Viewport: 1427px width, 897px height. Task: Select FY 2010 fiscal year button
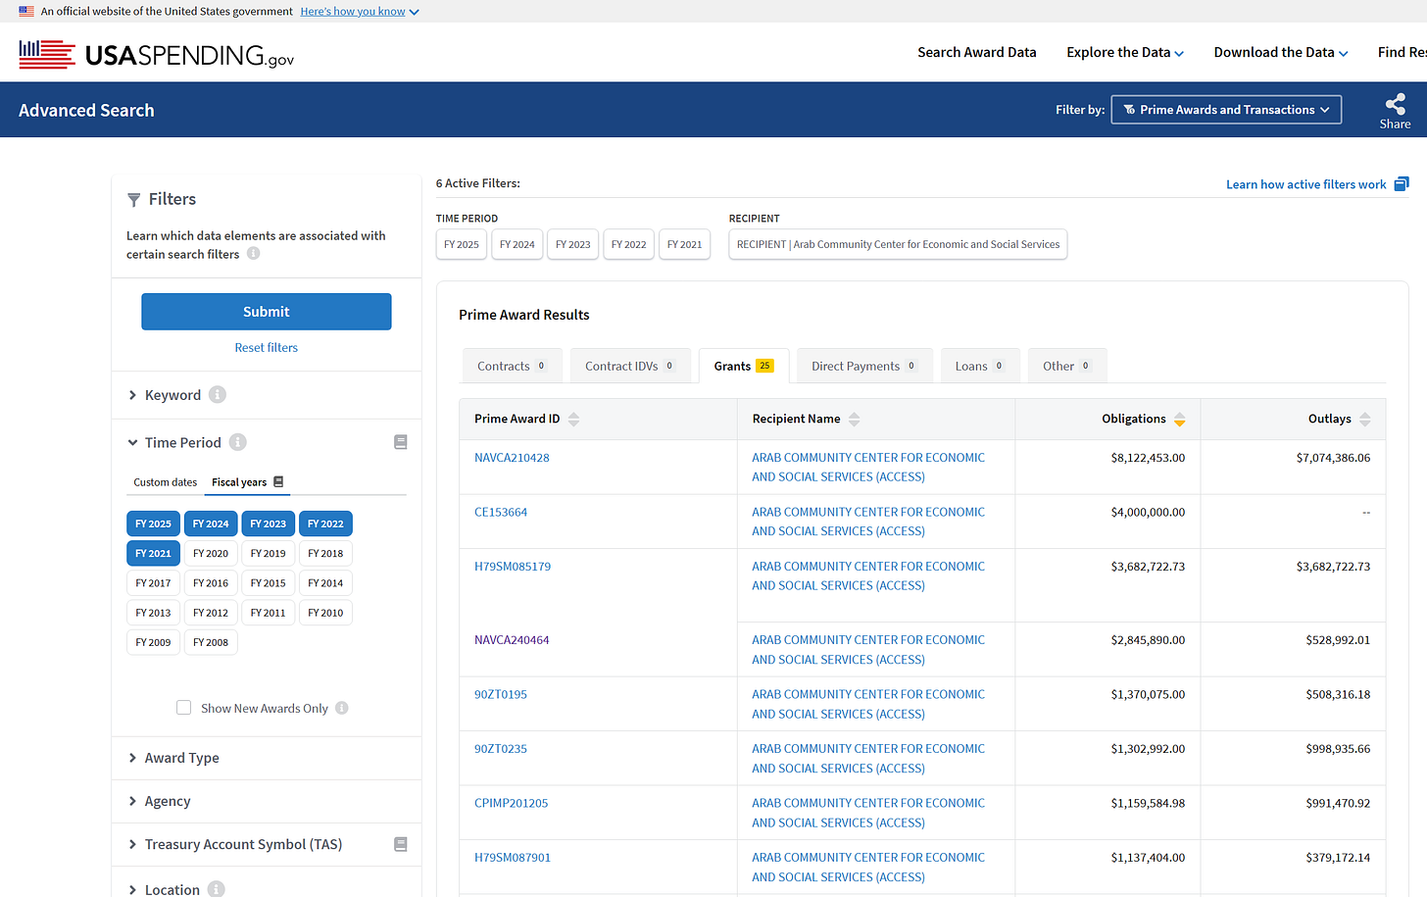click(x=325, y=613)
